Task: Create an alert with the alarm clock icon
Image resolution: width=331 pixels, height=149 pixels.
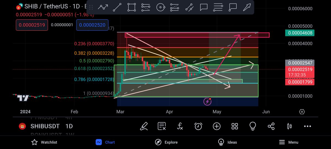Action: click(x=198, y=126)
